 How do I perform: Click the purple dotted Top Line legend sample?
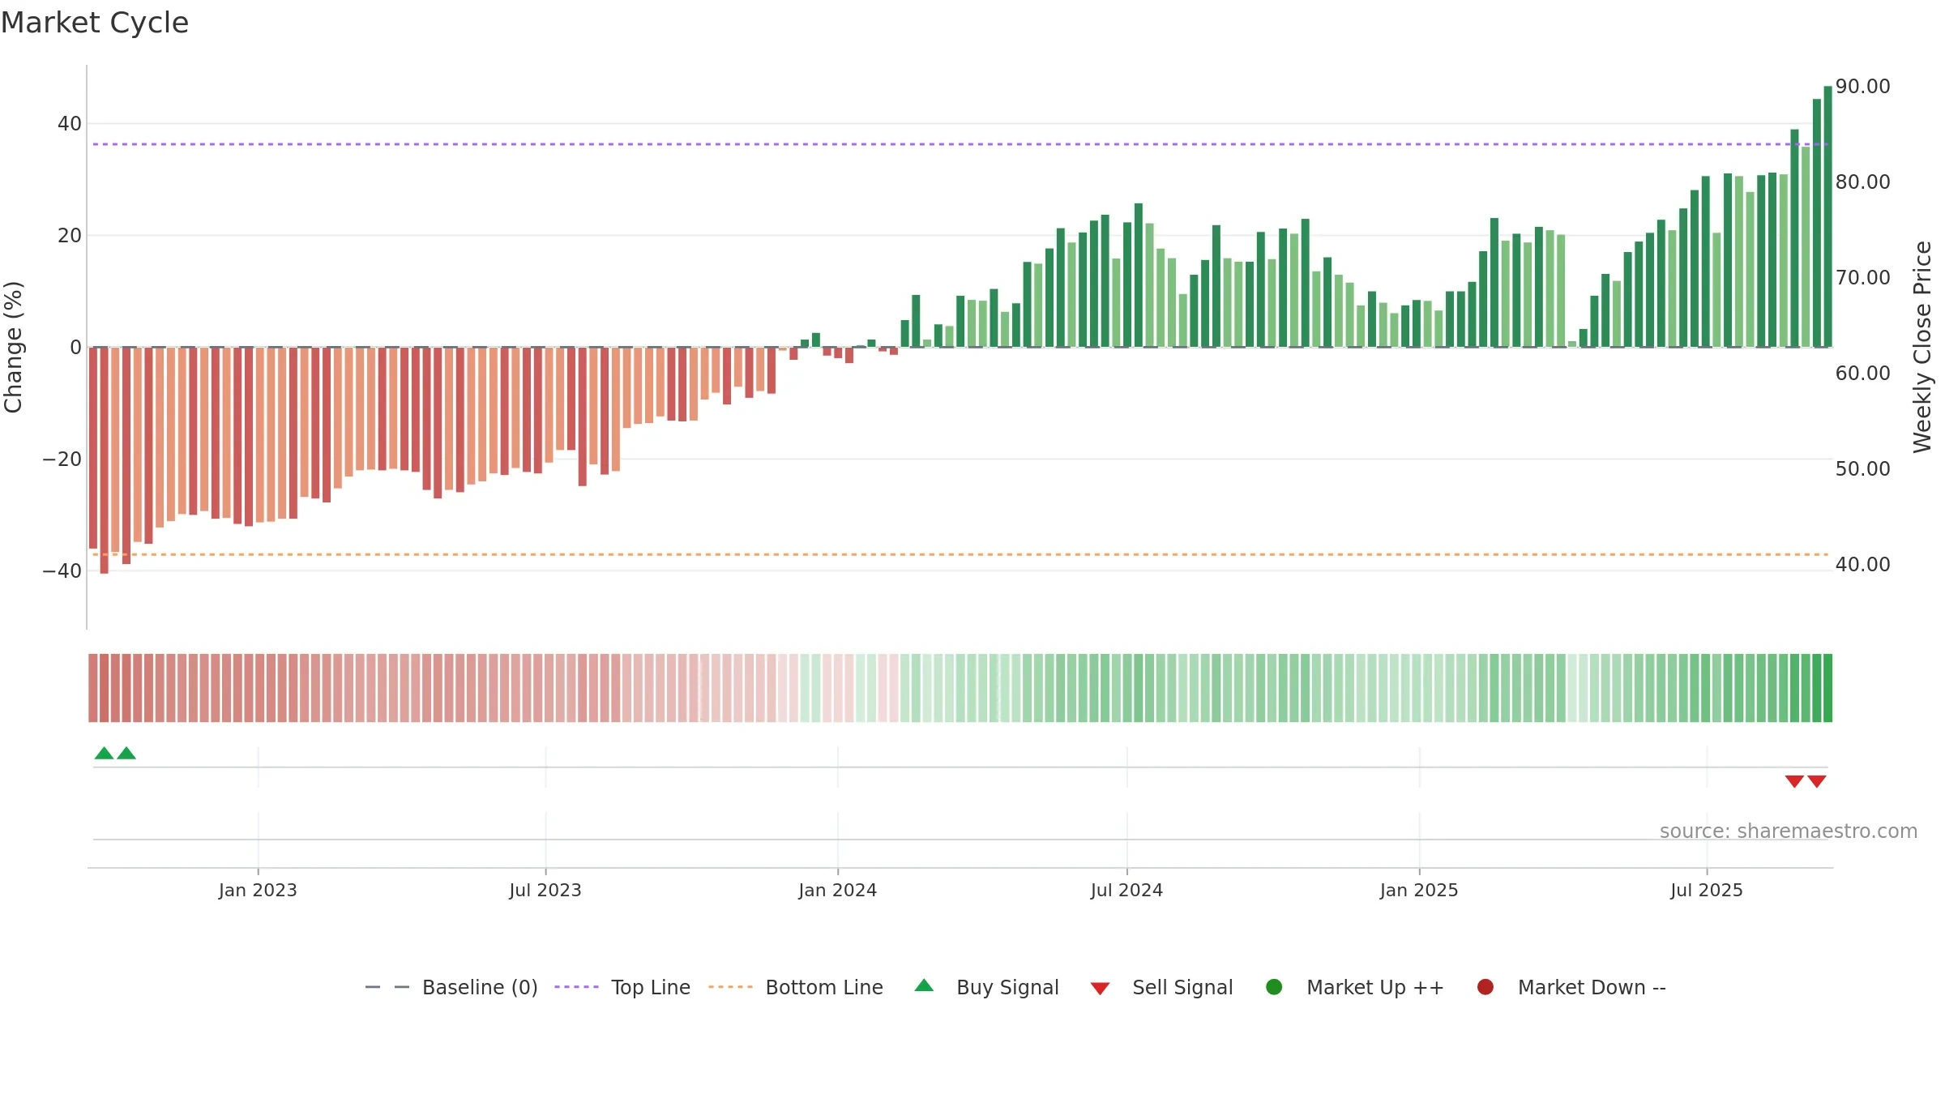coord(576,987)
